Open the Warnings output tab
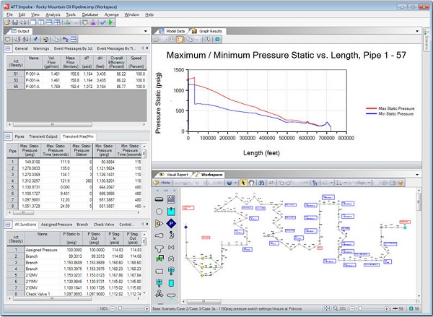This screenshot has width=433, height=317. (41, 48)
